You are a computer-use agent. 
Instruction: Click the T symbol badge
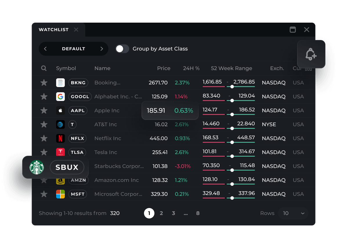pos(72,124)
